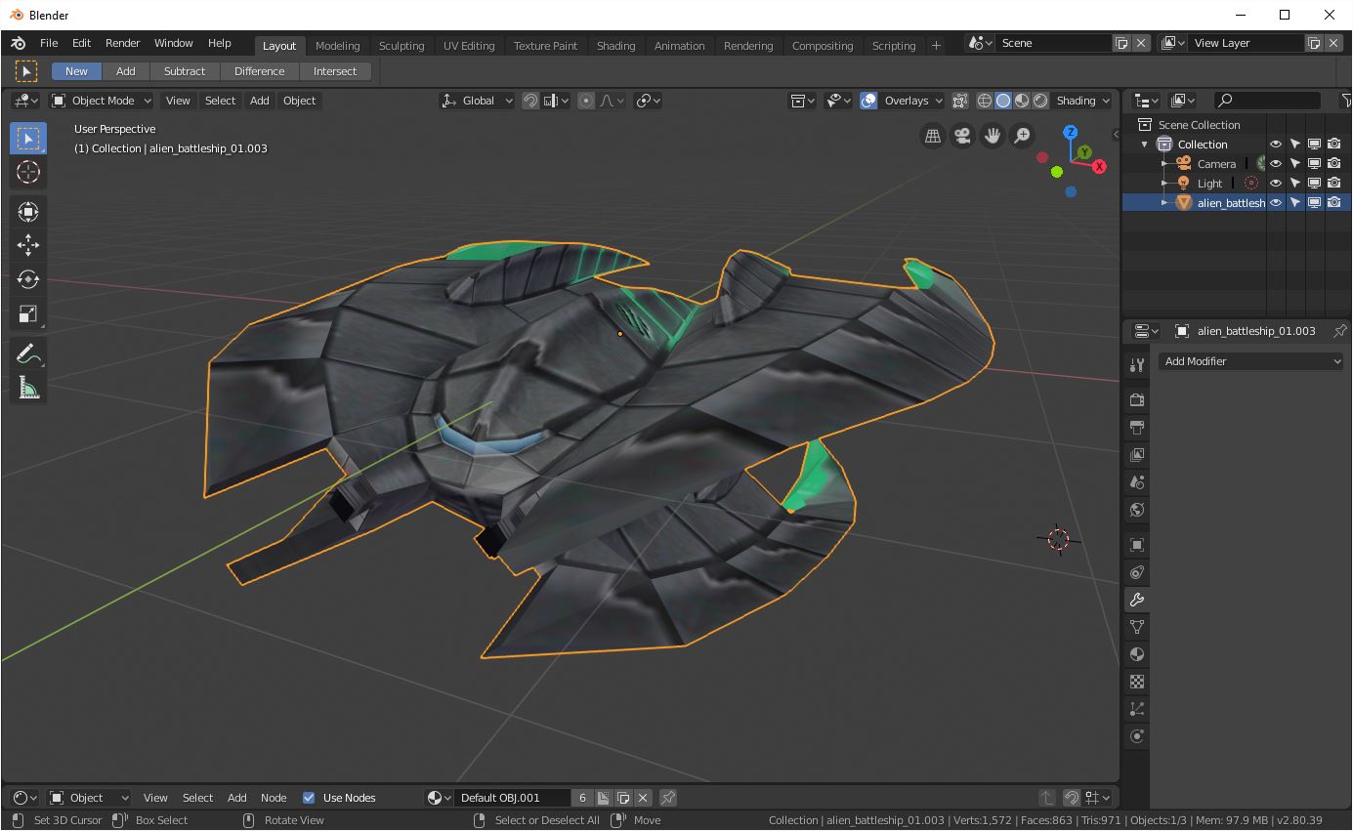Viewport: 1353px width, 831px height.
Task: Click the pan view hand icon
Action: (992, 136)
